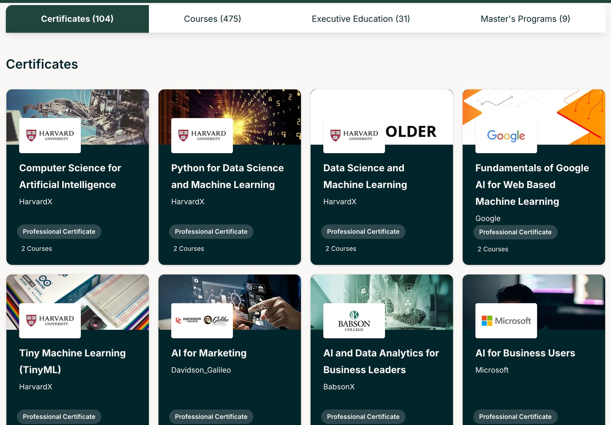
Task: Click HarvardX under Computer Science for AI
Action: pos(36,202)
